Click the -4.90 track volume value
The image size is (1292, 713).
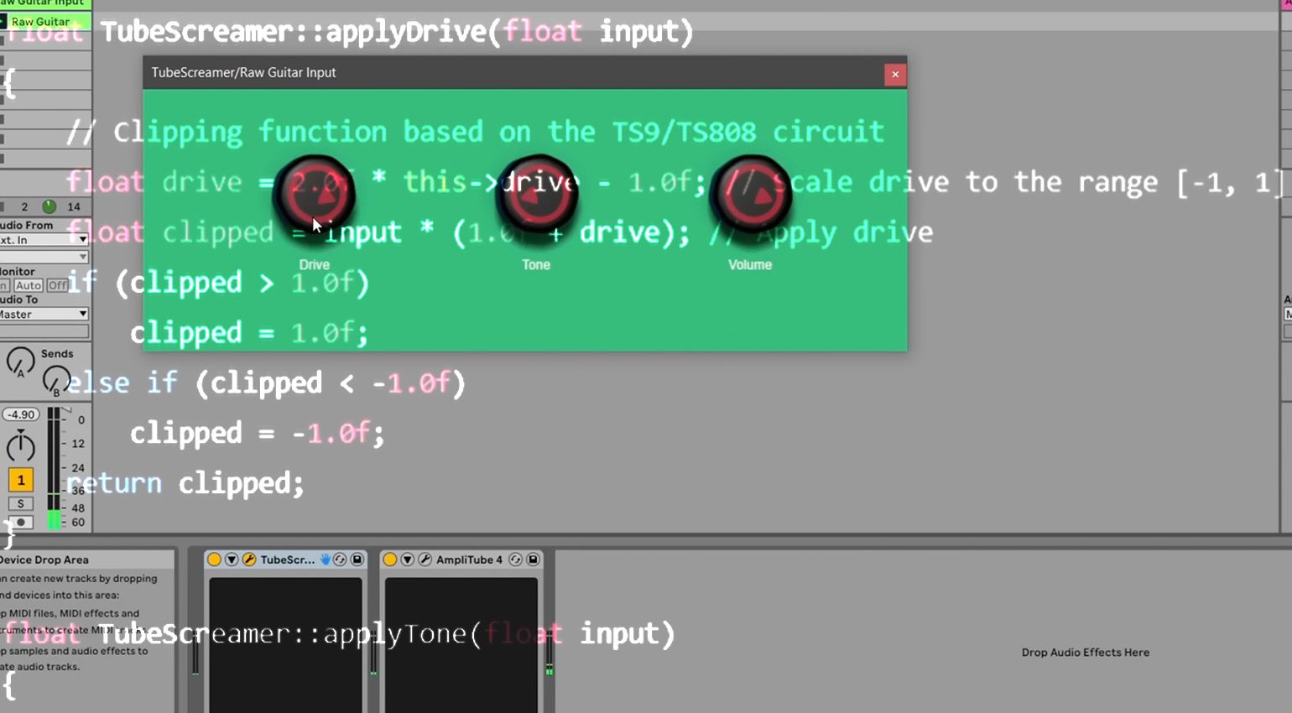click(x=21, y=414)
